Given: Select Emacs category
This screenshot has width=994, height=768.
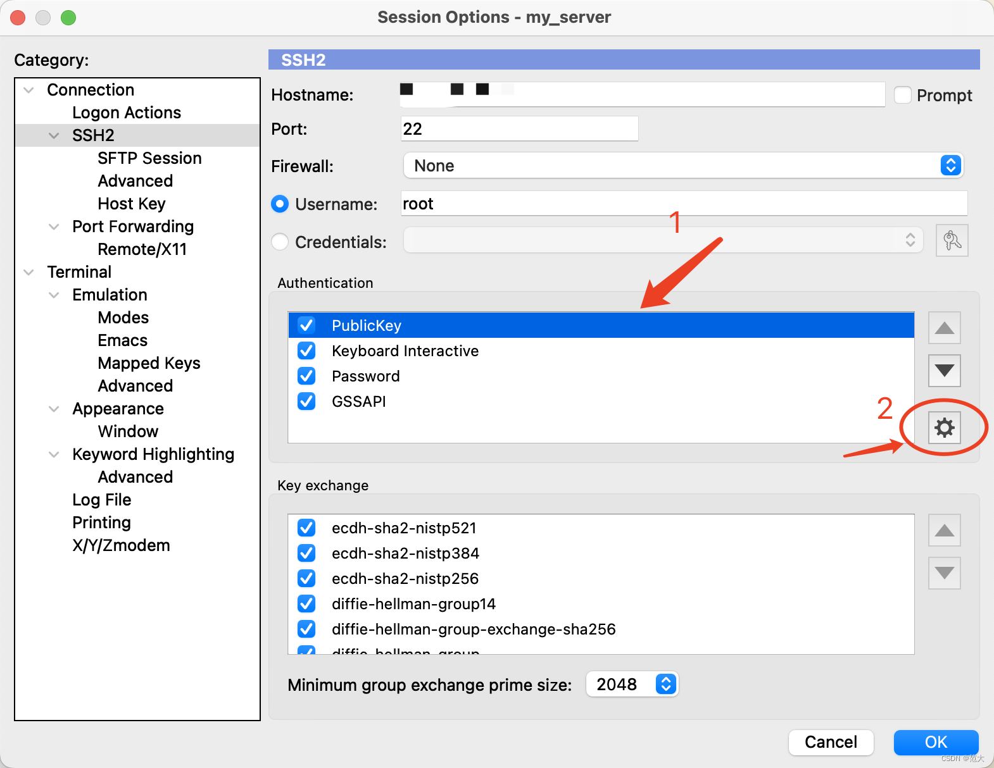Looking at the screenshot, I should click(123, 340).
